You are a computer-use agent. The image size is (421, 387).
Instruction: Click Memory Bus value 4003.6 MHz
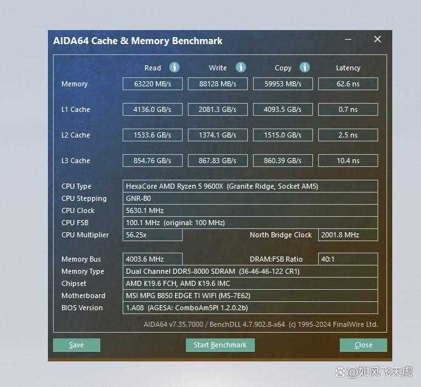[153, 259]
